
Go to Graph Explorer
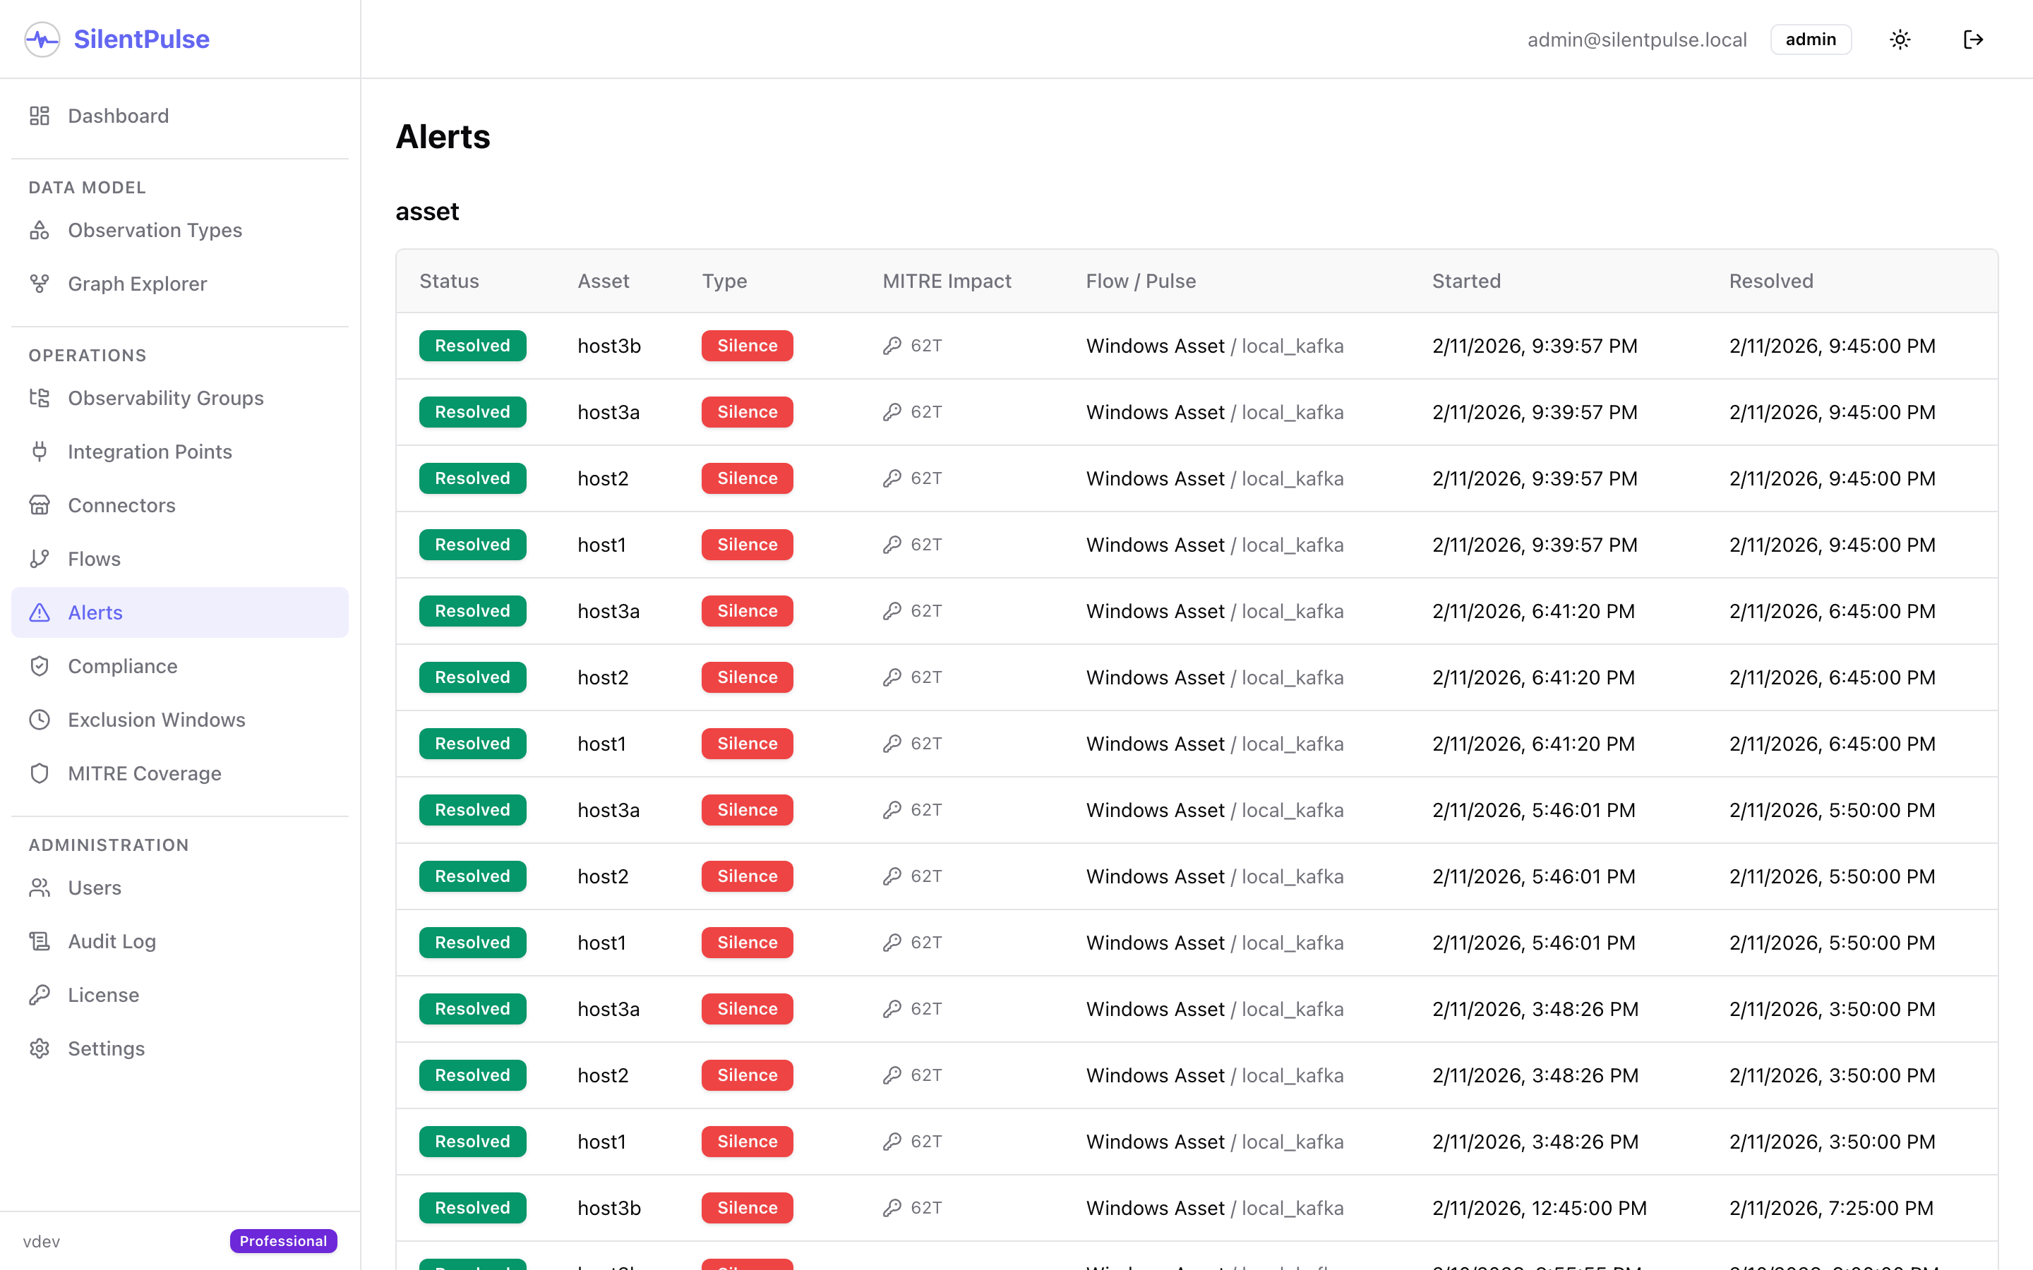(x=180, y=284)
